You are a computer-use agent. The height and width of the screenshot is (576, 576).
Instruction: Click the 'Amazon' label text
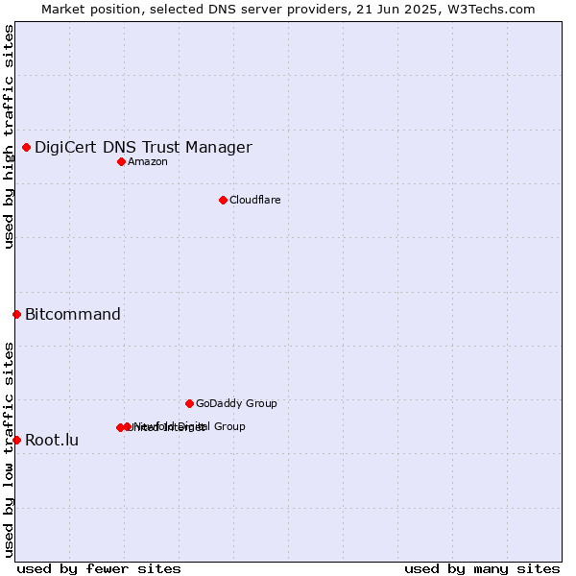tap(148, 162)
